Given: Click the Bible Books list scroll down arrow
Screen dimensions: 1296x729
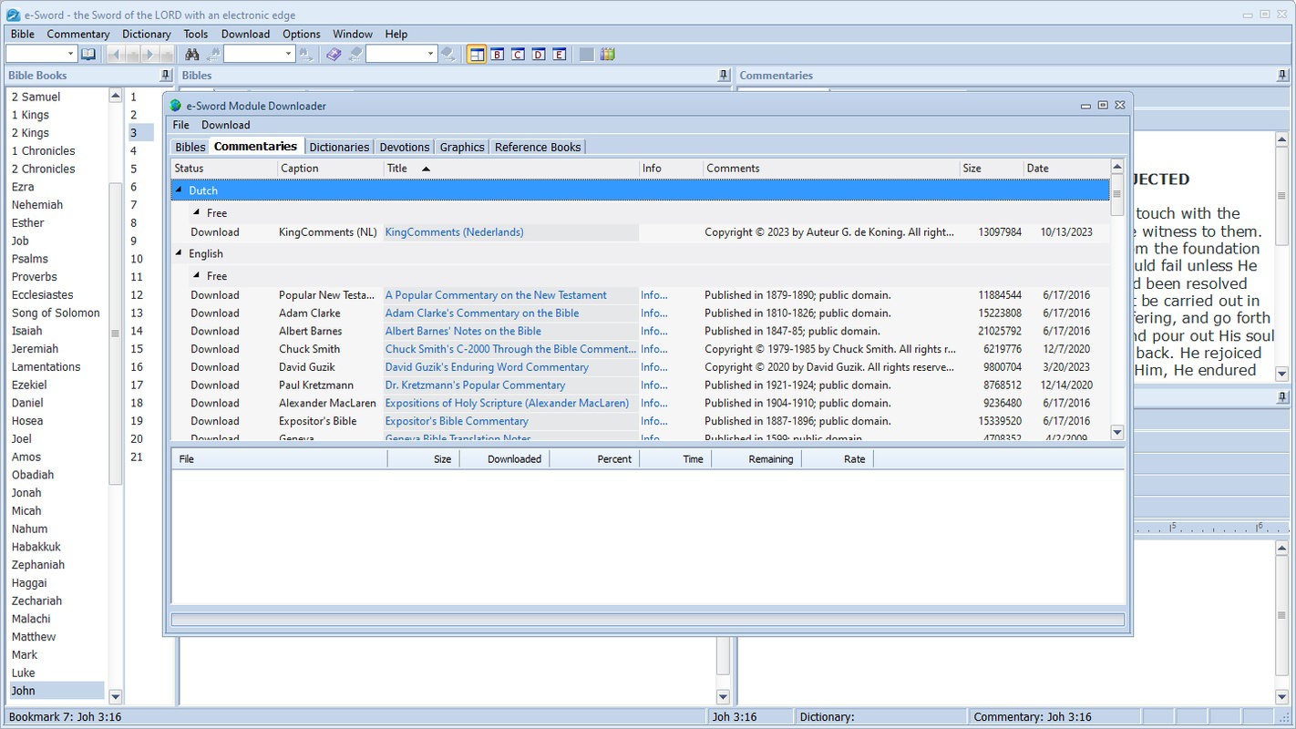Looking at the screenshot, I should pos(116,696).
